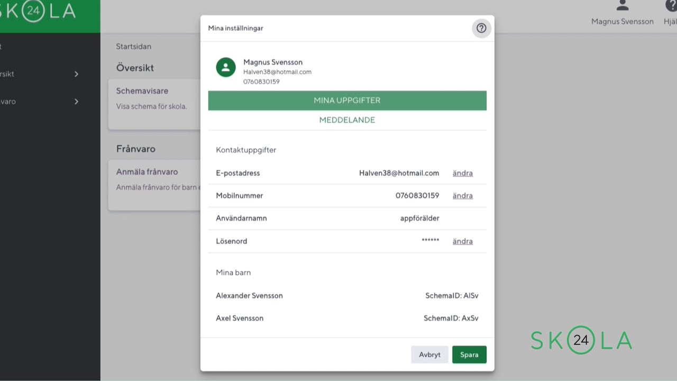Click the Mina inställningar dialog title
Screen dimensions: 677x381
235,28
